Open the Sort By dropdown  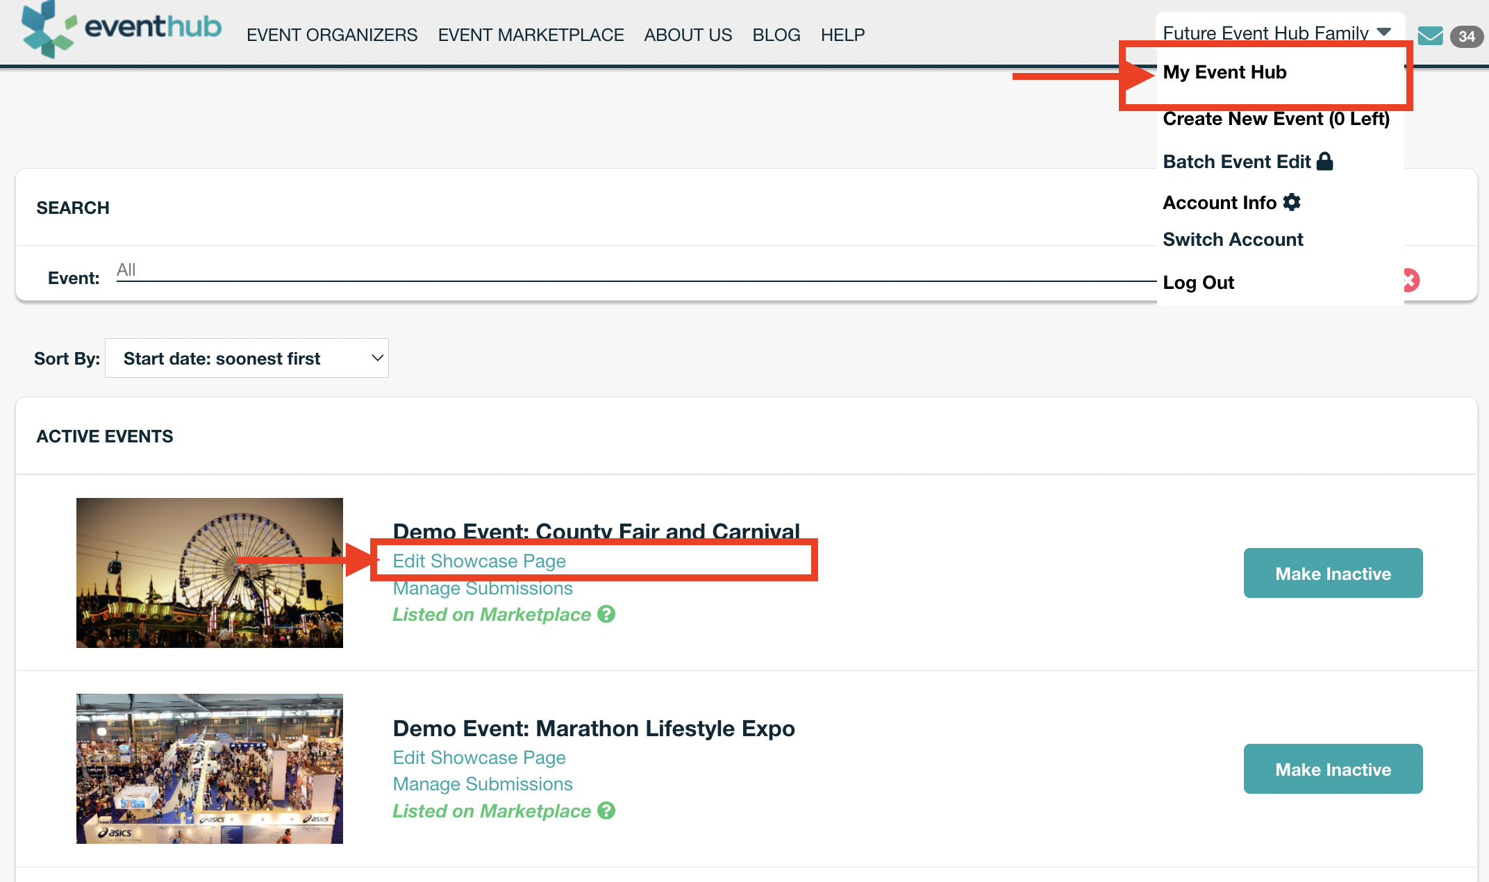coord(247,358)
